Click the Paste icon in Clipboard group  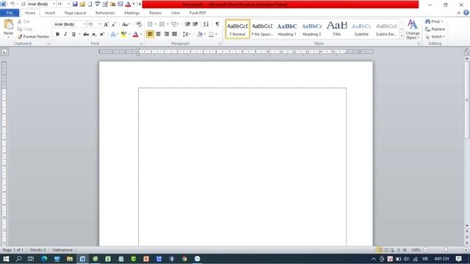(x=8, y=25)
